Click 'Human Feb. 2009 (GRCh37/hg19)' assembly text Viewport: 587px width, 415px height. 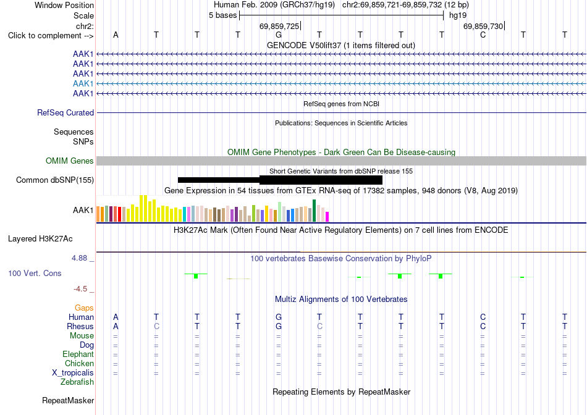(274, 5)
